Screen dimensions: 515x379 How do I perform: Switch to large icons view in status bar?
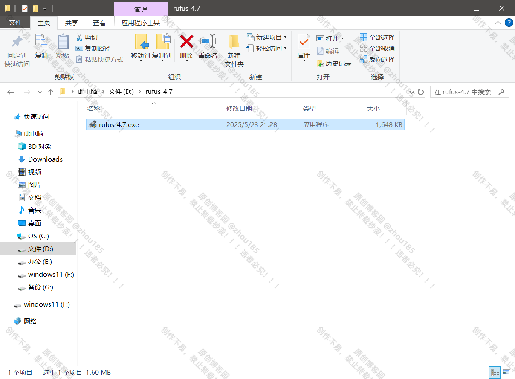(x=506, y=372)
